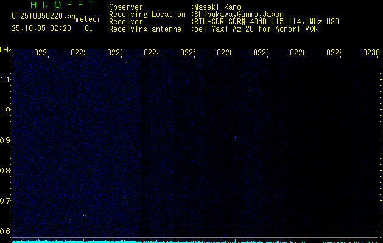Click the 0221 time marker
383x243 pixels.
pos(41,52)
